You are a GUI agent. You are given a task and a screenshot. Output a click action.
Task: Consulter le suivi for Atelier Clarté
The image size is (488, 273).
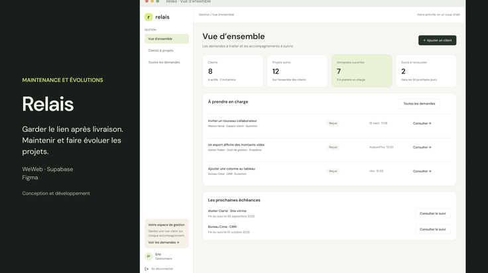(432, 213)
